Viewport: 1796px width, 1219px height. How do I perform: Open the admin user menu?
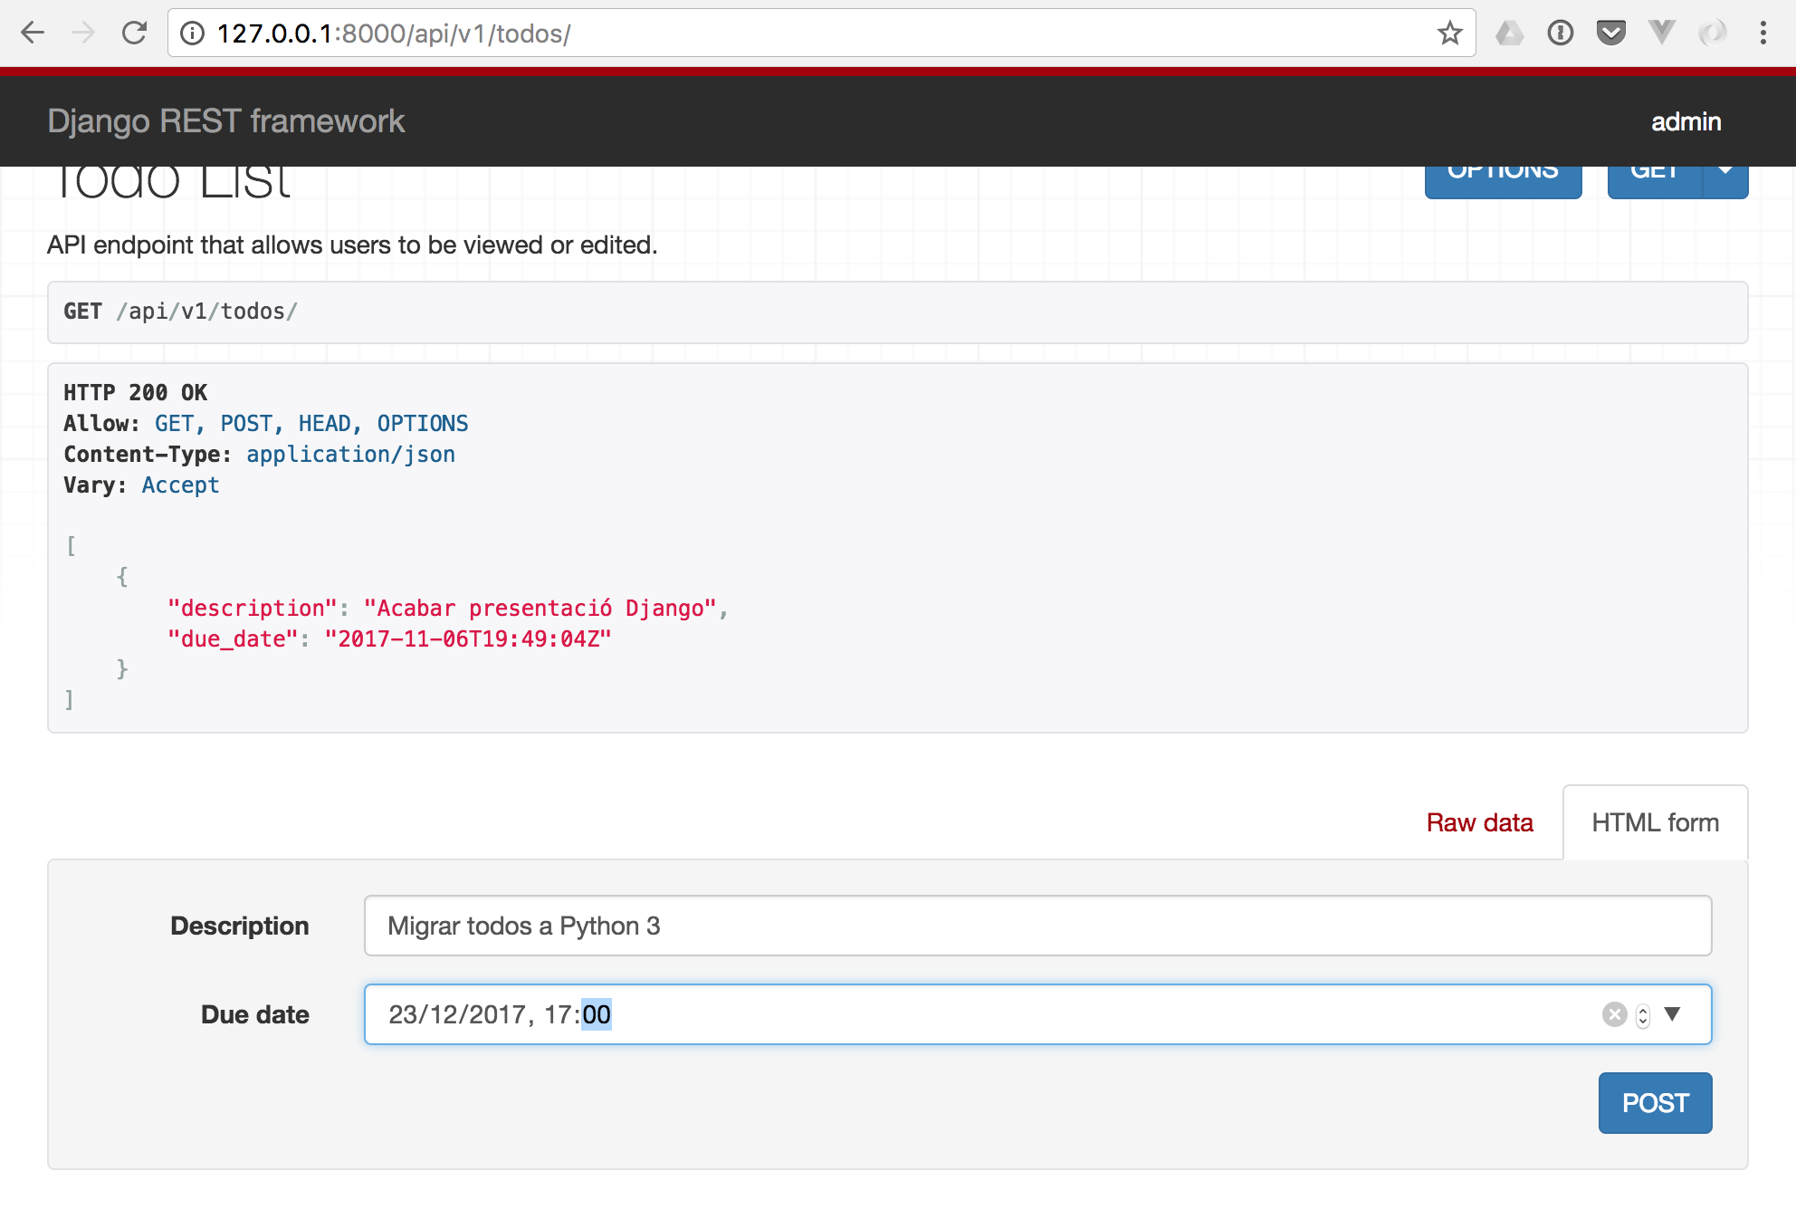[x=1686, y=121]
